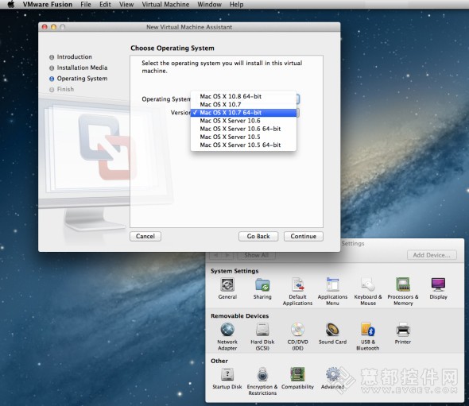Close the New Virtual Machine Assistant
The width and height of the screenshot is (469, 406).
(45, 27)
